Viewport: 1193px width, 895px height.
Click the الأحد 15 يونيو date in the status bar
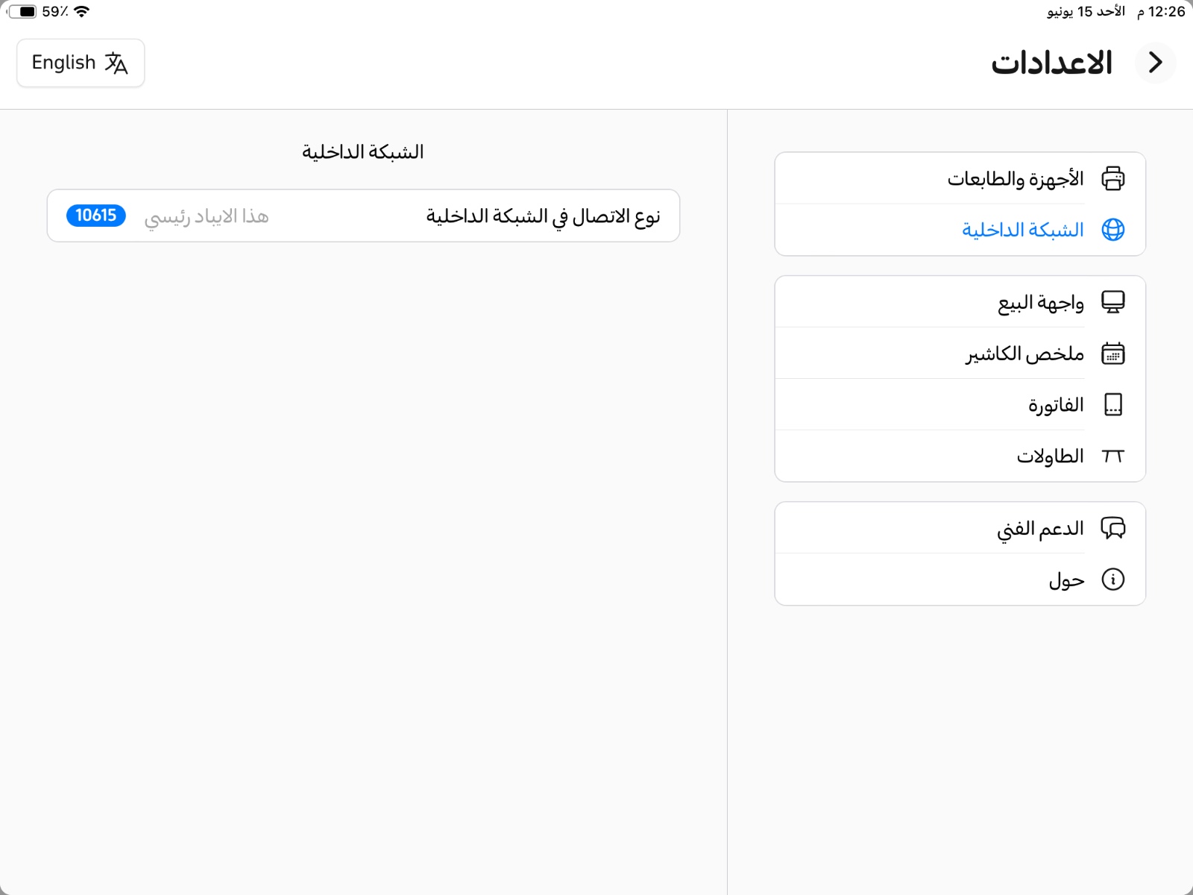(x=1086, y=11)
